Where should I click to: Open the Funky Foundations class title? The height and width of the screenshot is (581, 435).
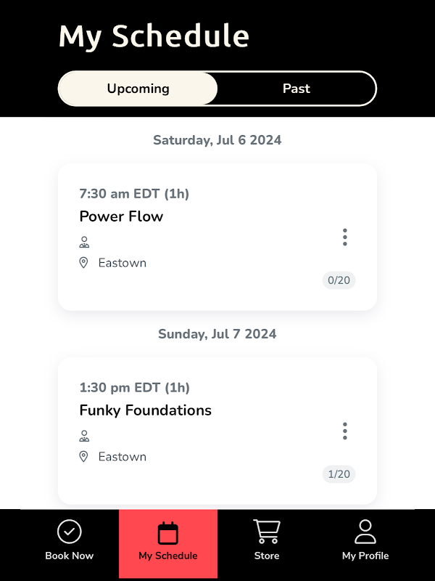145,410
